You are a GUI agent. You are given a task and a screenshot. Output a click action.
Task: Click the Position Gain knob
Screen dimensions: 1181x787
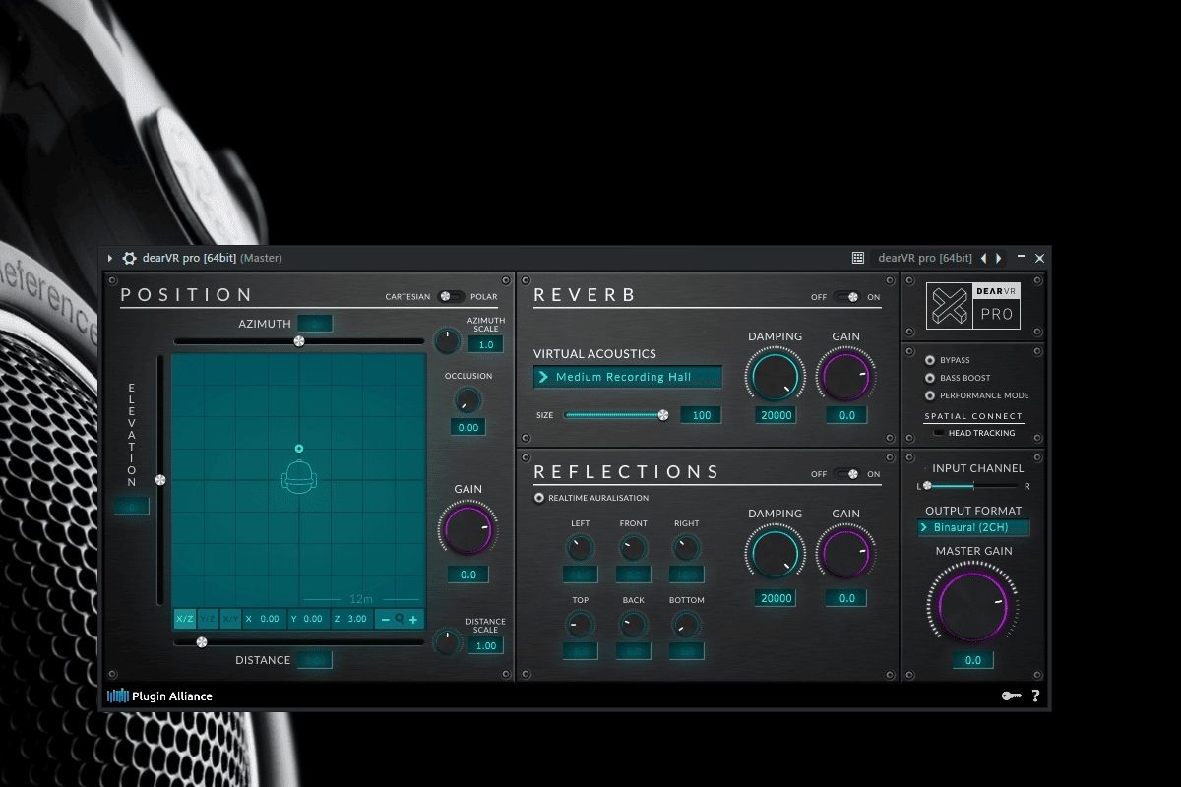pos(468,529)
